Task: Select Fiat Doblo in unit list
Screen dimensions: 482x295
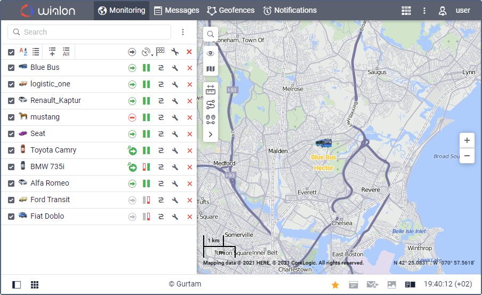Action: [47, 216]
